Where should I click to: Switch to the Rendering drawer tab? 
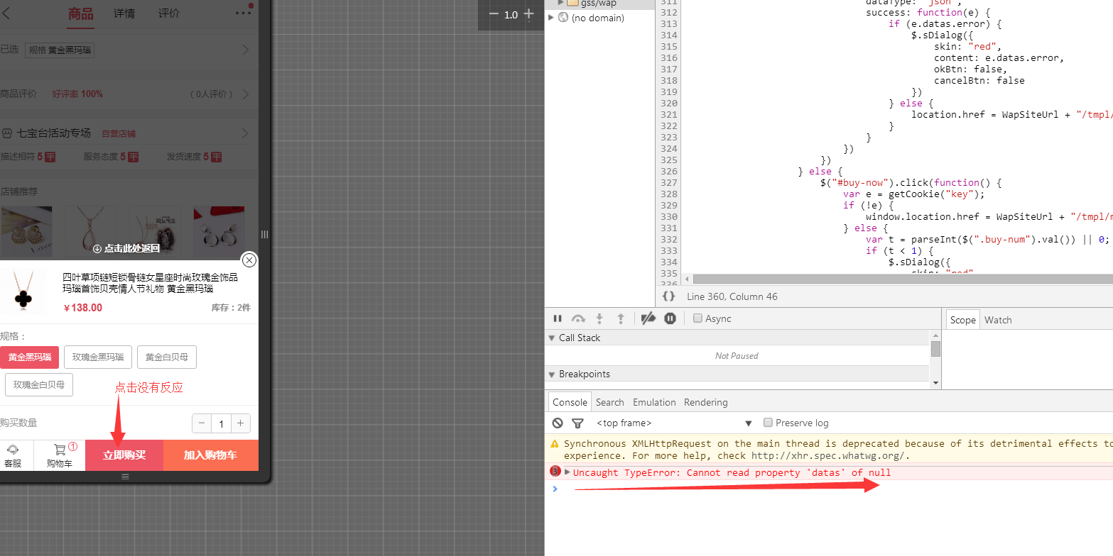click(x=705, y=402)
